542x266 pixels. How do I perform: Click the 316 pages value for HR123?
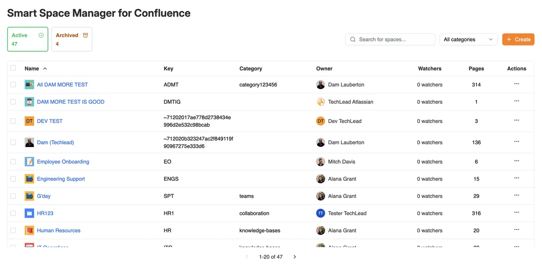[476, 213]
